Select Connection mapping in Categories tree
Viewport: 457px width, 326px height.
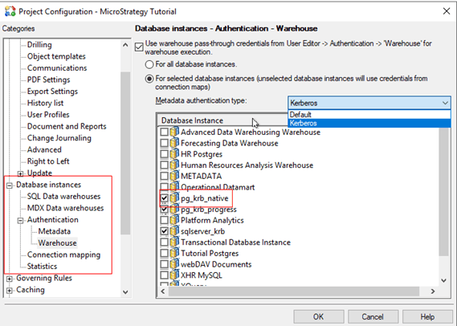(63, 255)
